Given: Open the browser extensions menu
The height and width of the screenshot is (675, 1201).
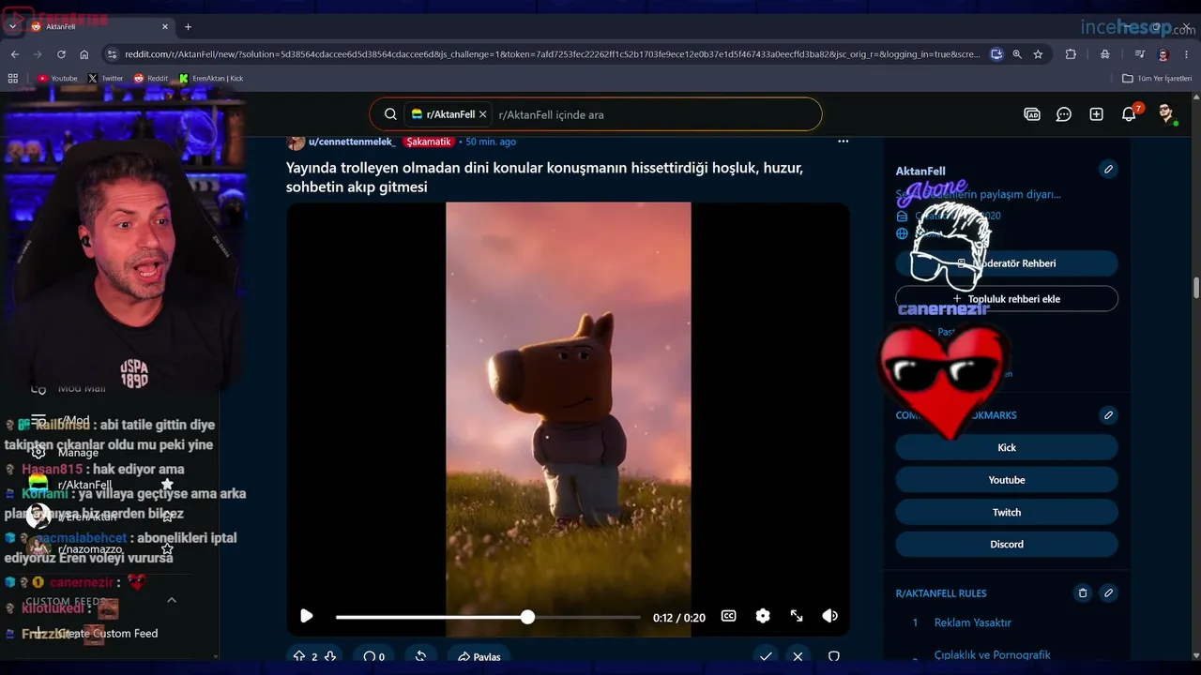Looking at the screenshot, I should click(1071, 54).
